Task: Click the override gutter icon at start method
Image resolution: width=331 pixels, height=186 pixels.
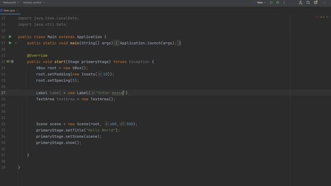Action: [x=8, y=61]
